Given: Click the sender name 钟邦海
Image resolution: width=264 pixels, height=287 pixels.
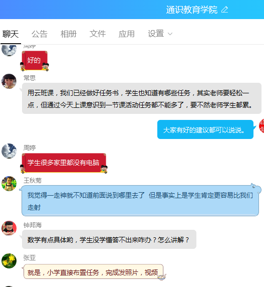Looking at the screenshot, I should [x=33, y=225].
